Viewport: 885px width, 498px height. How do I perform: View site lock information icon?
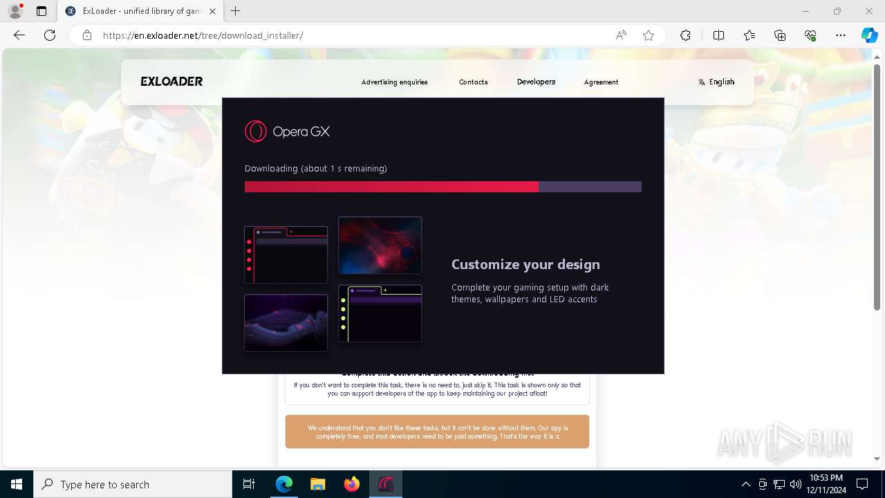click(87, 35)
